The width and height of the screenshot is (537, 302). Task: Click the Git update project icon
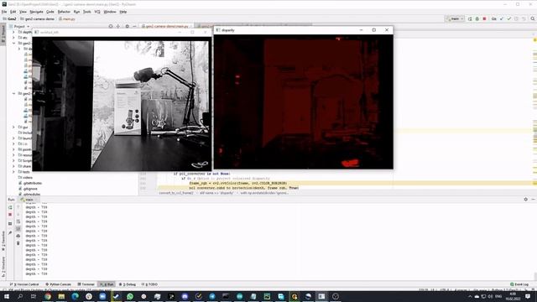[502, 18]
